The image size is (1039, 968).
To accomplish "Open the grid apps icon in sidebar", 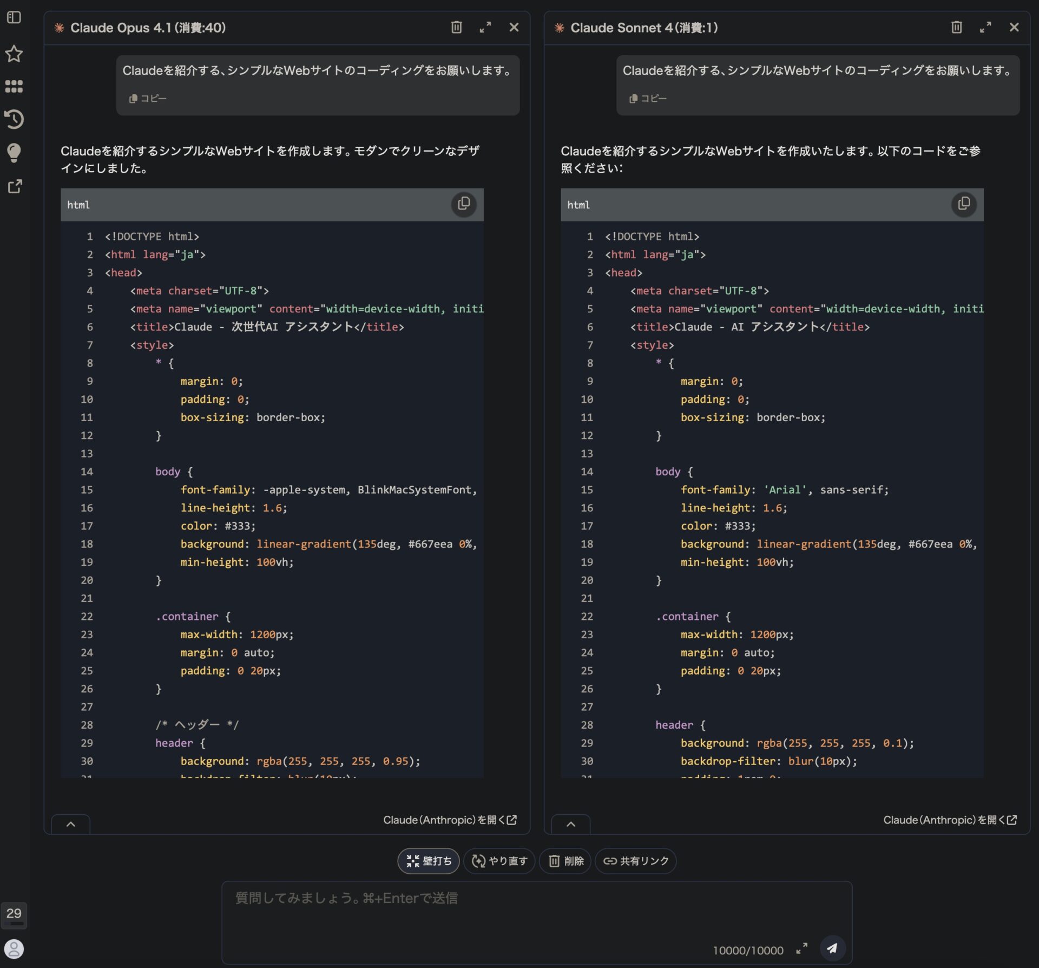I will [14, 86].
